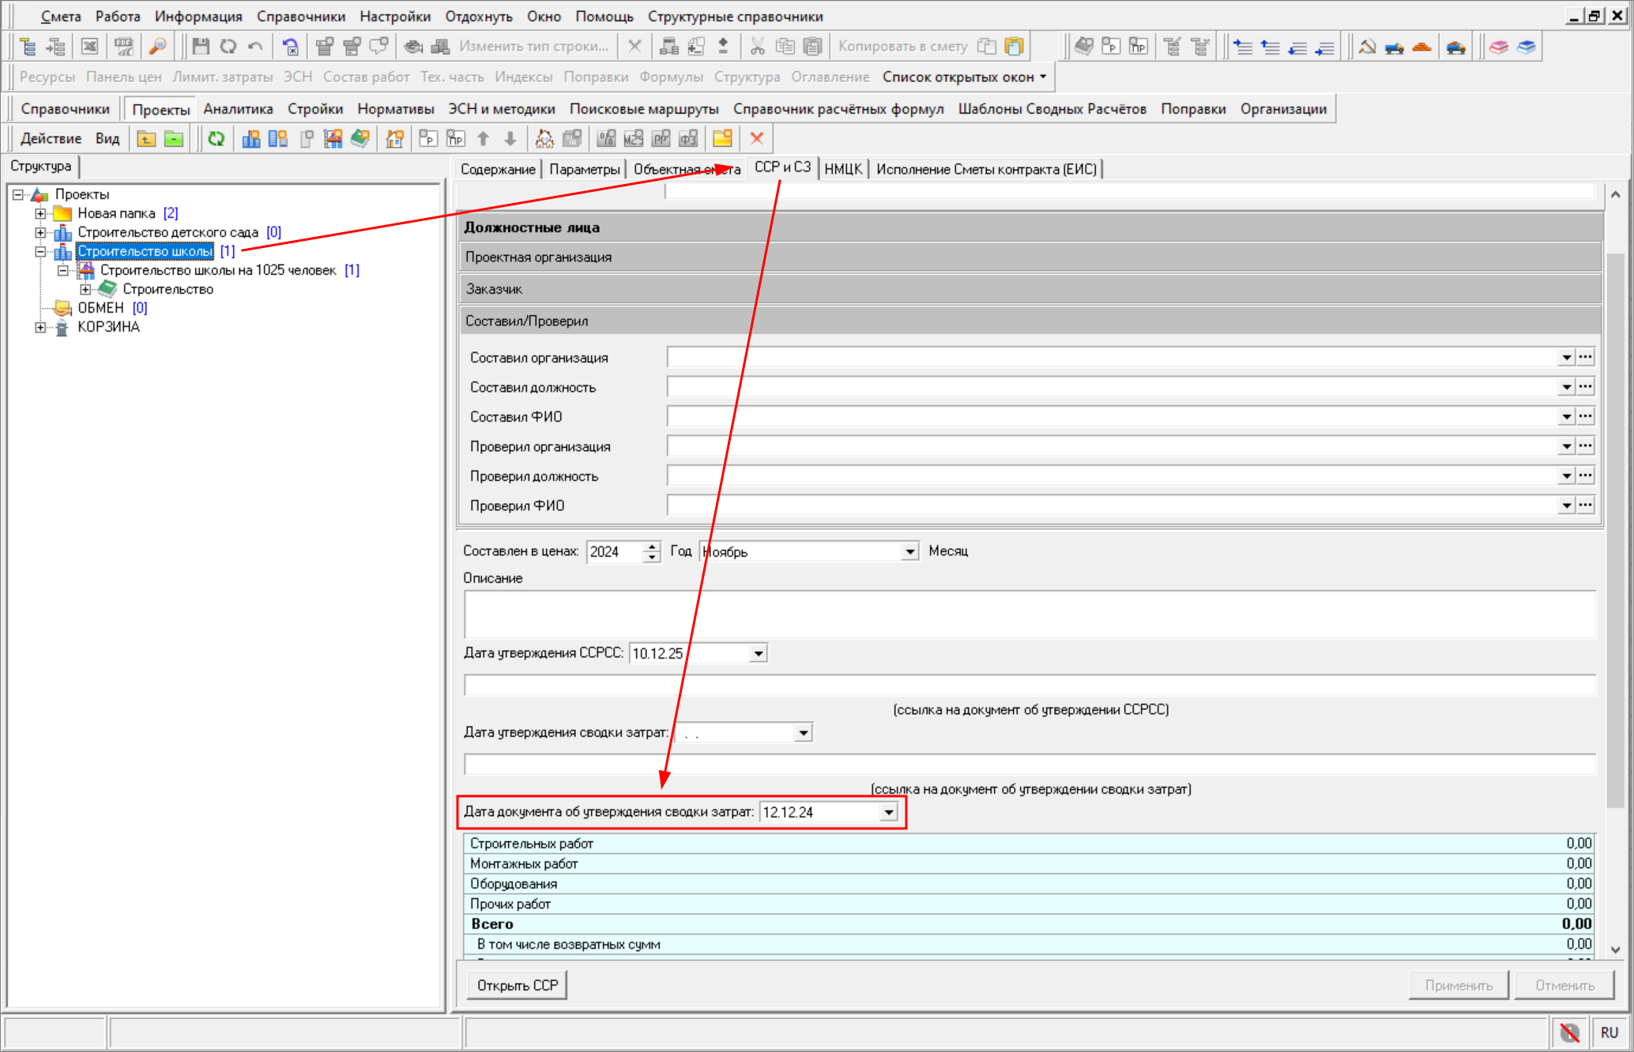Image resolution: width=1634 pixels, height=1052 pixels.
Task: Click the PDF export icon
Action: tap(124, 47)
